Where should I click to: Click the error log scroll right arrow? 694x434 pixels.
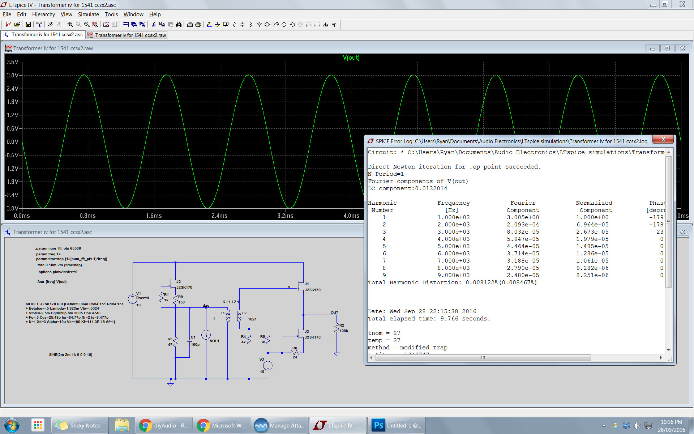[x=661, y=358]
